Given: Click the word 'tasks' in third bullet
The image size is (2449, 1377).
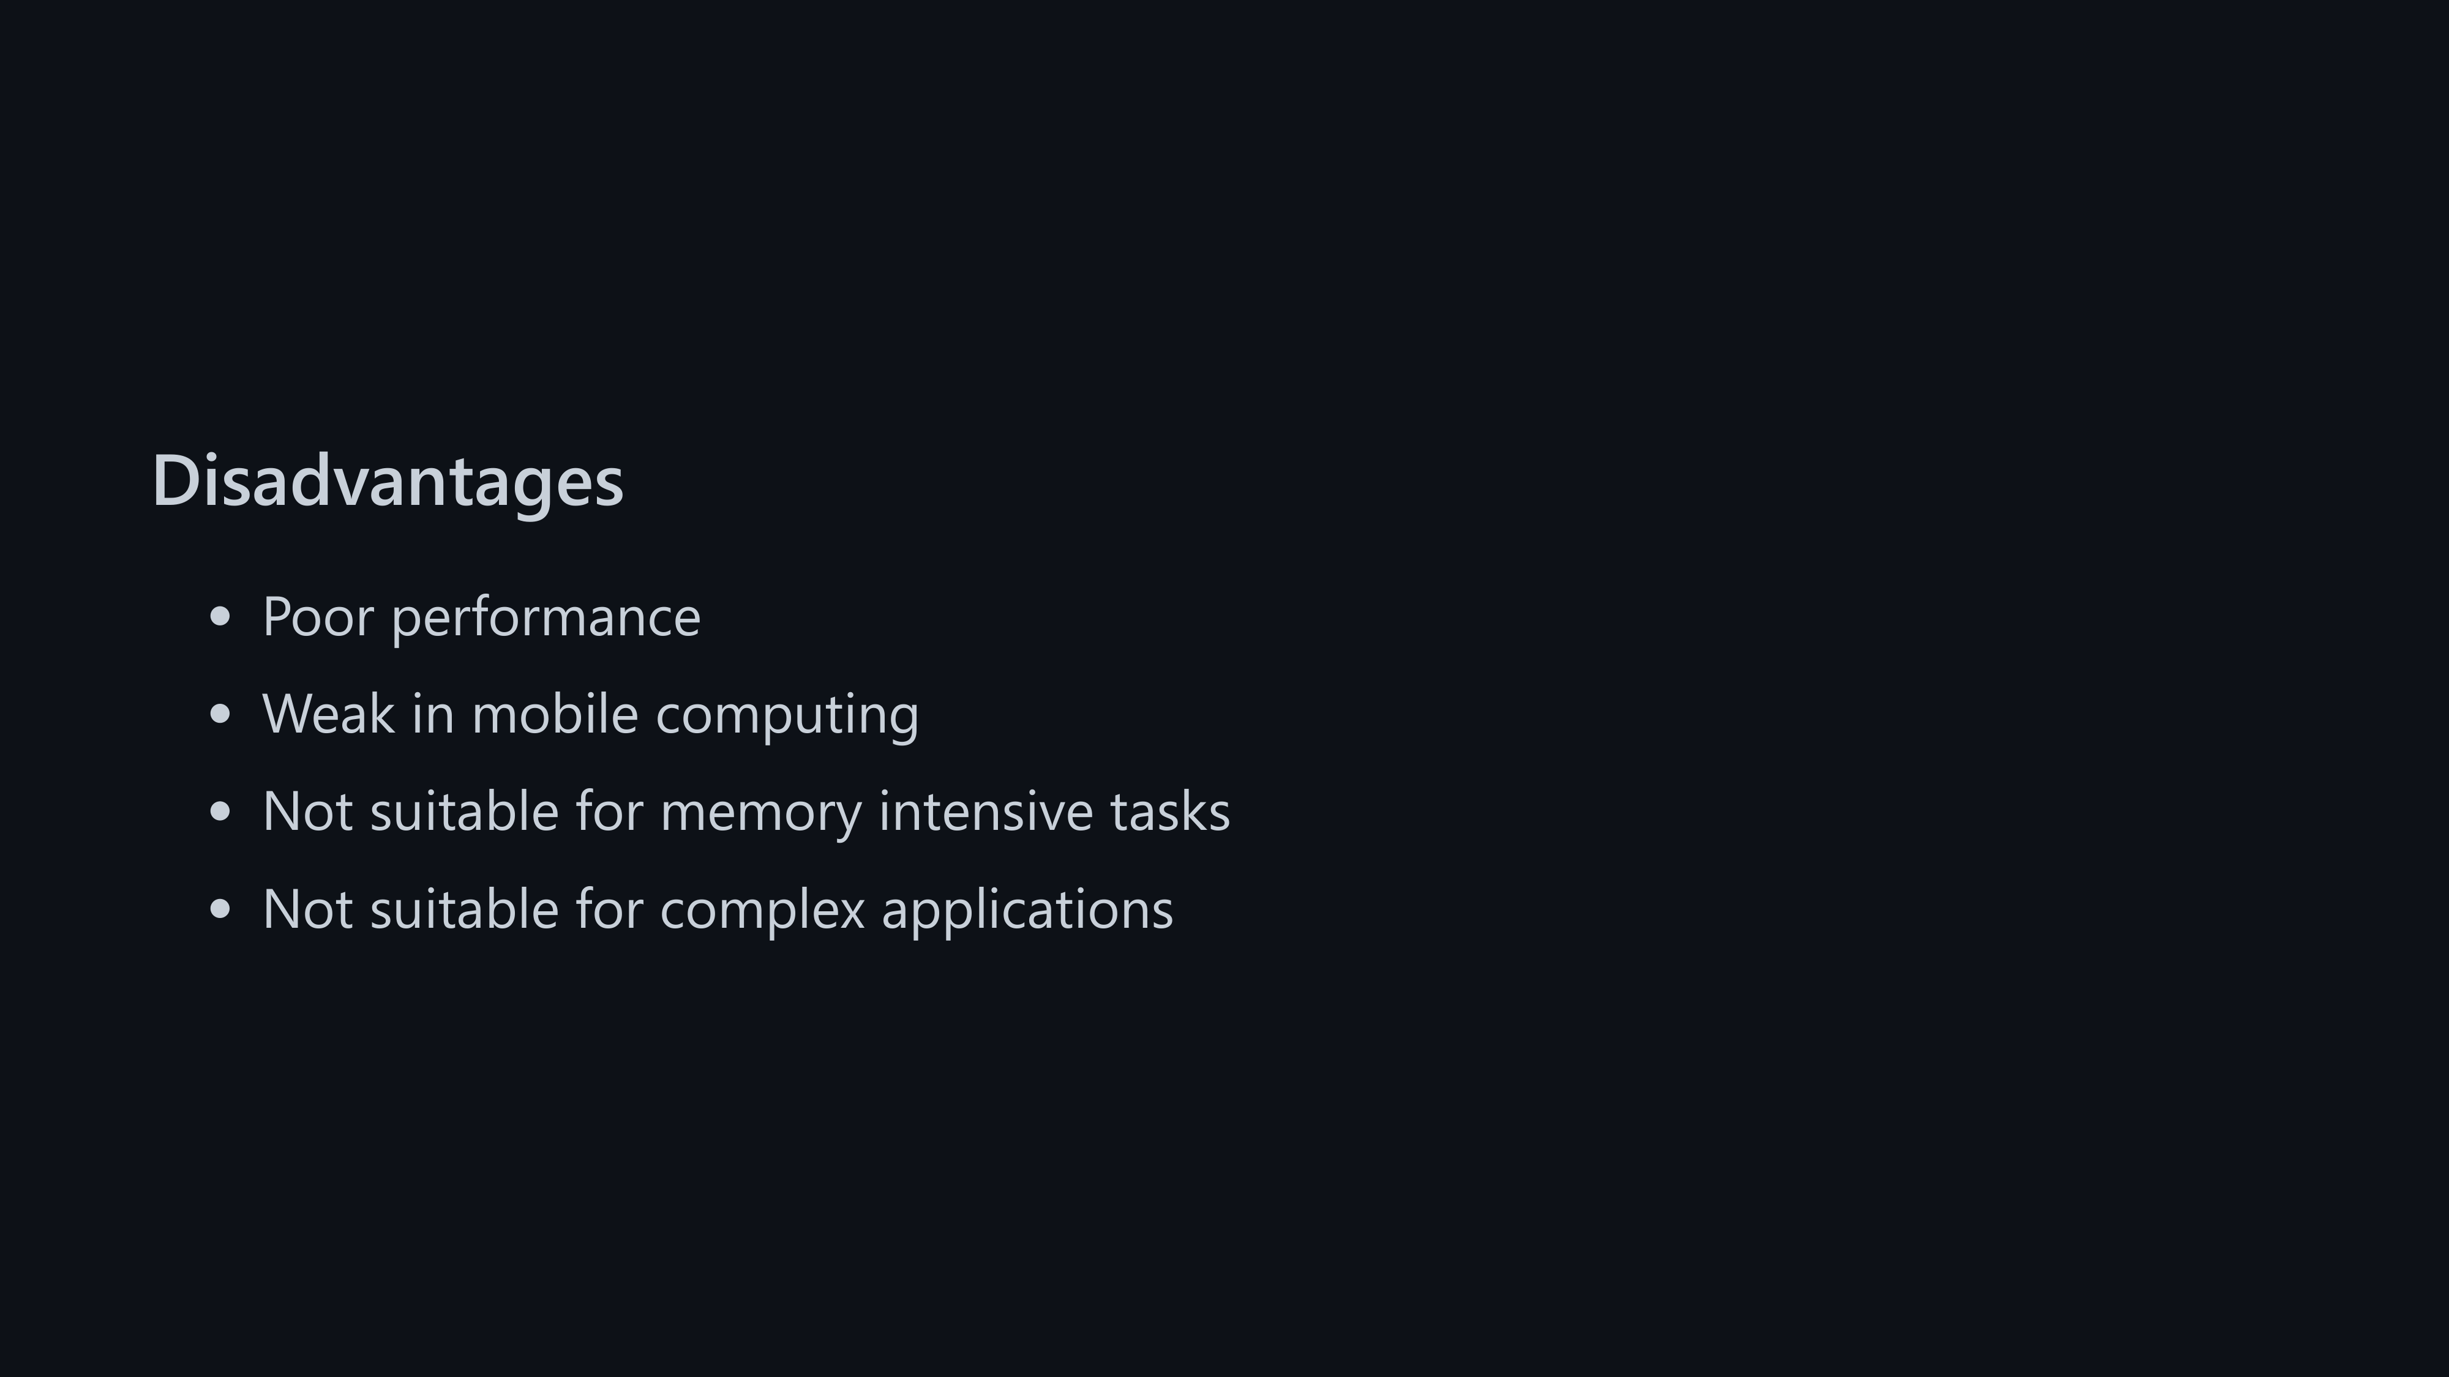Looking at the screenshot, I should [x=1169, y=812].
